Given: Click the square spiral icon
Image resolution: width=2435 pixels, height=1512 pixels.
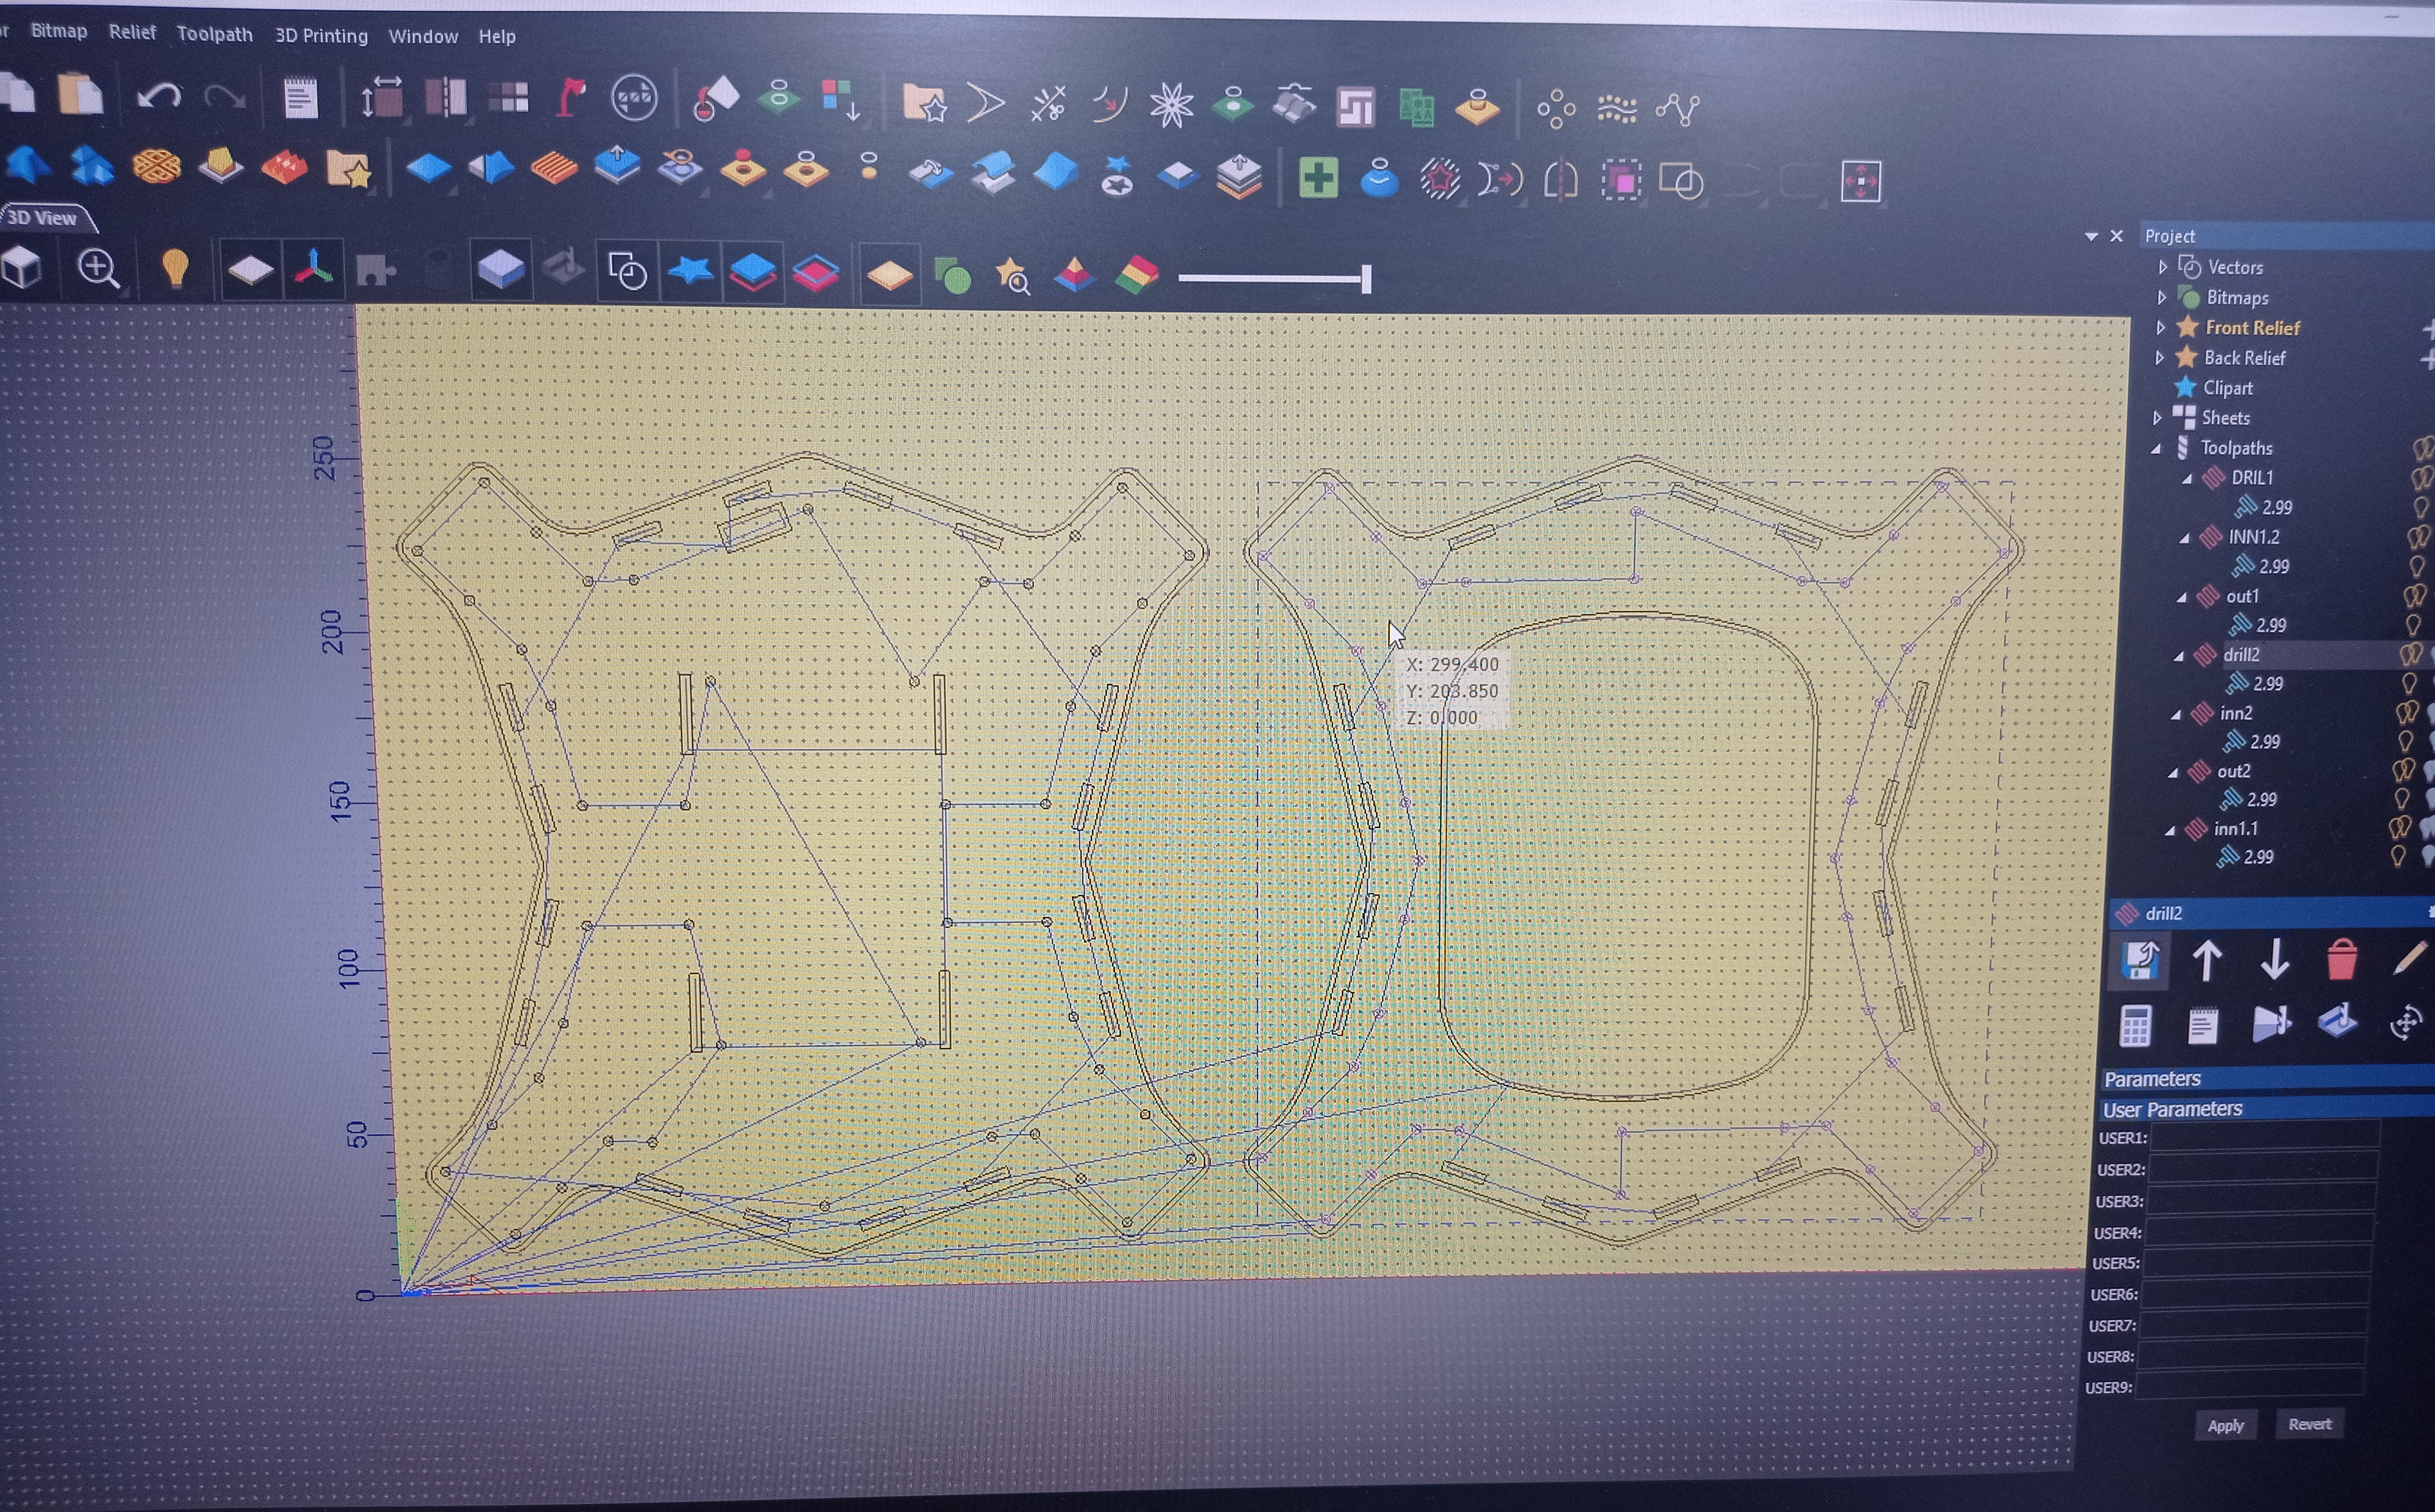Looking at the screenshot, I should [x=1356, y=107].
